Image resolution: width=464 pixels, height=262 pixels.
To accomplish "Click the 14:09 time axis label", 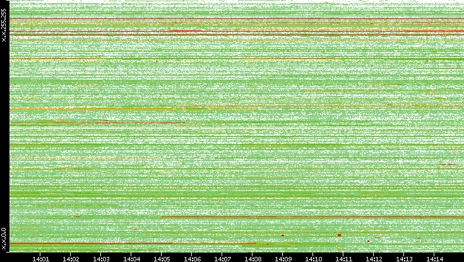I will point(283,259).
